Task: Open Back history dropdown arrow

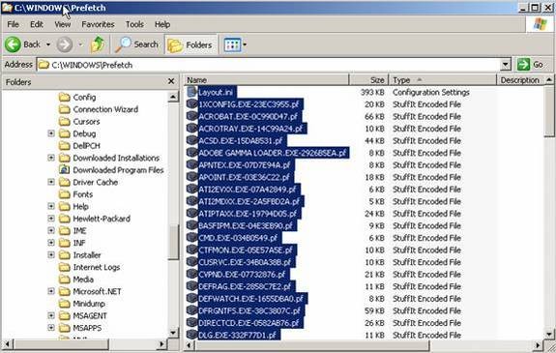Action: [48, 44]
